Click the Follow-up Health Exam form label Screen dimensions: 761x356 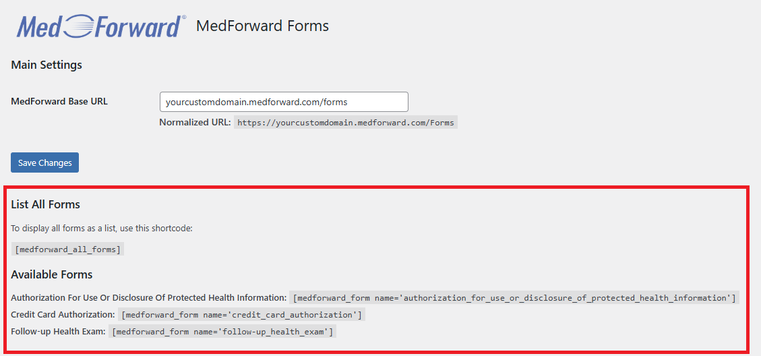58,332
